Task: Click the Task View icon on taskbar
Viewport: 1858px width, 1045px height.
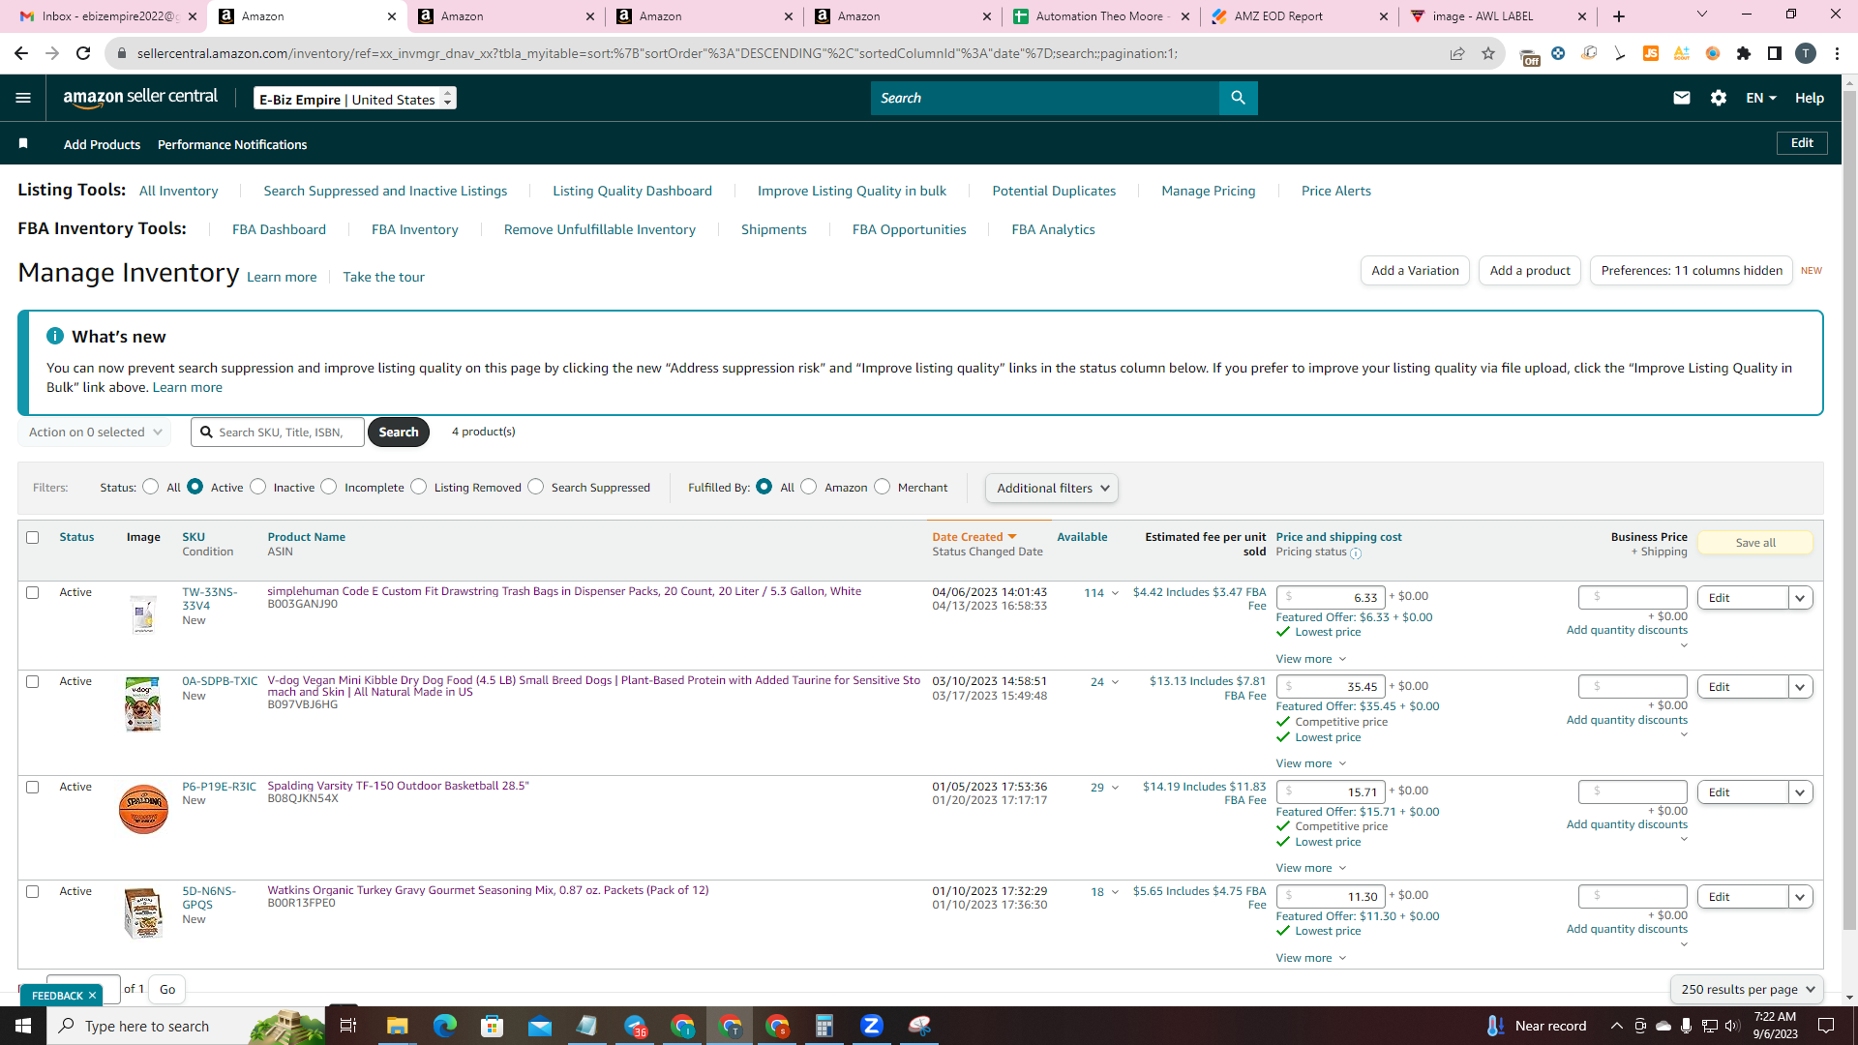Action: pos(348,1026)
